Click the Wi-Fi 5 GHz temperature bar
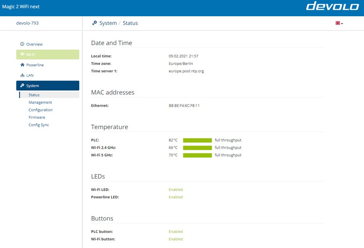 (x=197, y=155)
